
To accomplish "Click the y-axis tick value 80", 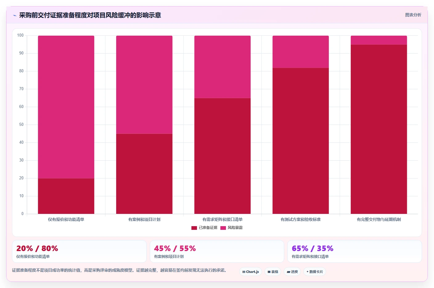I will click(x=21, y=71).
